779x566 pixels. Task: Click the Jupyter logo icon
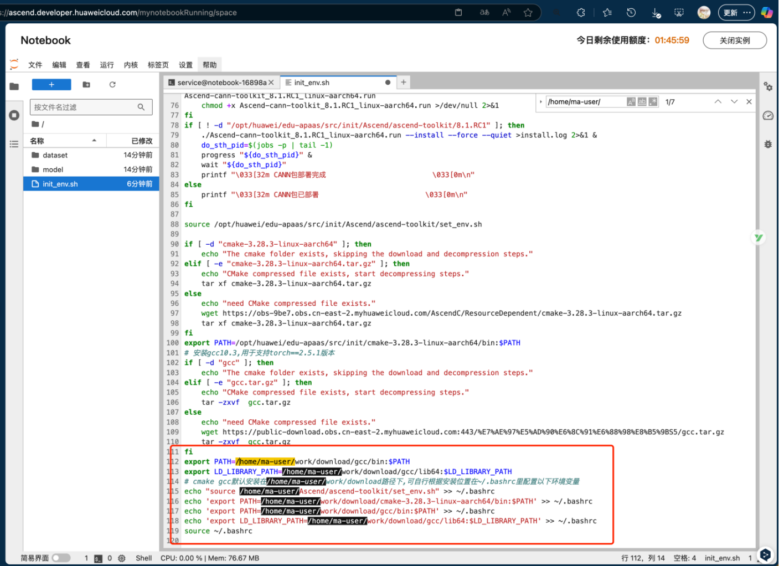[14, 64]
